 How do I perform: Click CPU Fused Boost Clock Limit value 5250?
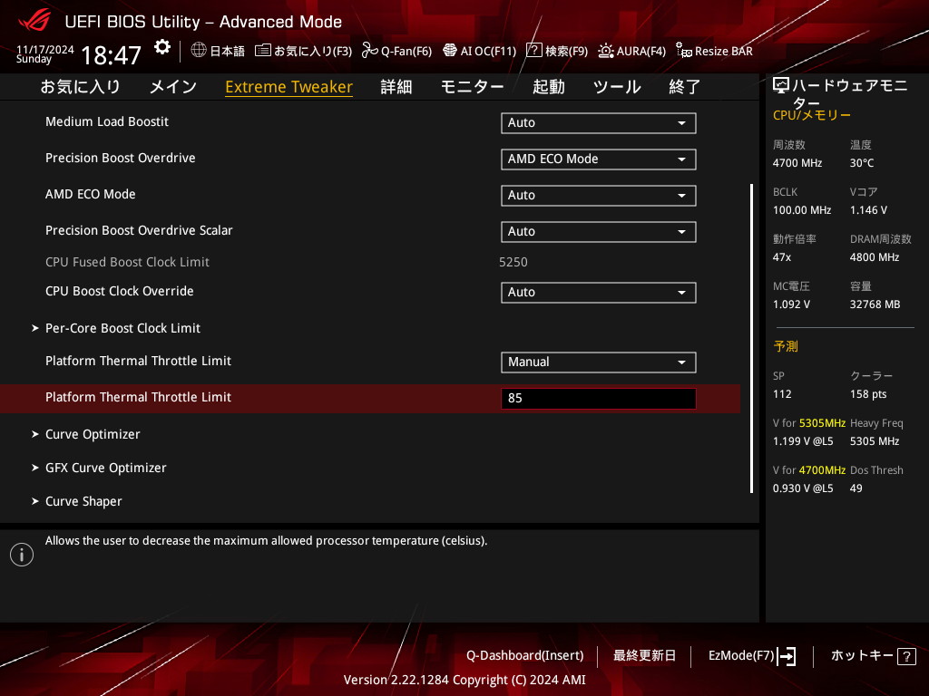(x=513, y=262)
